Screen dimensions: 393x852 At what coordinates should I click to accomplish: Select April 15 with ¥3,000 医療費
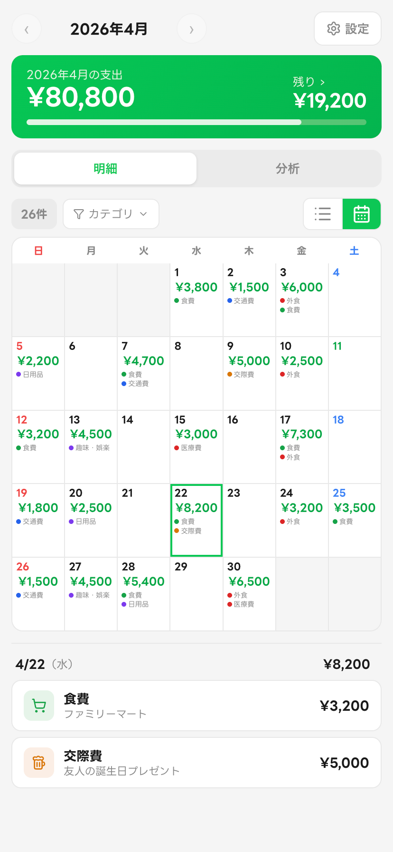[x=196, y=447]
